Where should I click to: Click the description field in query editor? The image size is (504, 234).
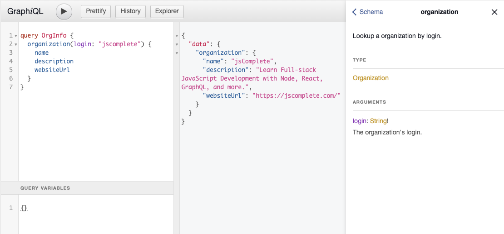(54, 61)
